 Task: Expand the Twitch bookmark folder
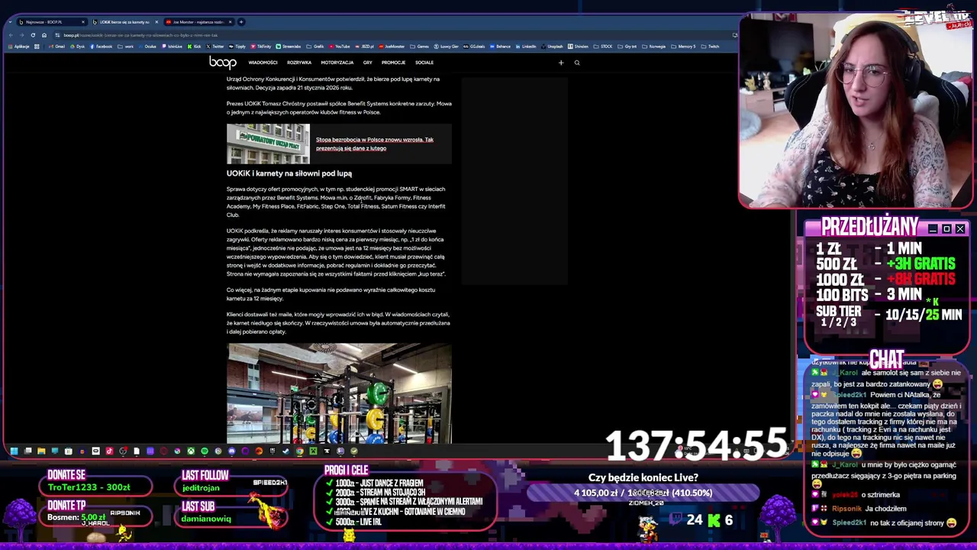coord(711,47)
